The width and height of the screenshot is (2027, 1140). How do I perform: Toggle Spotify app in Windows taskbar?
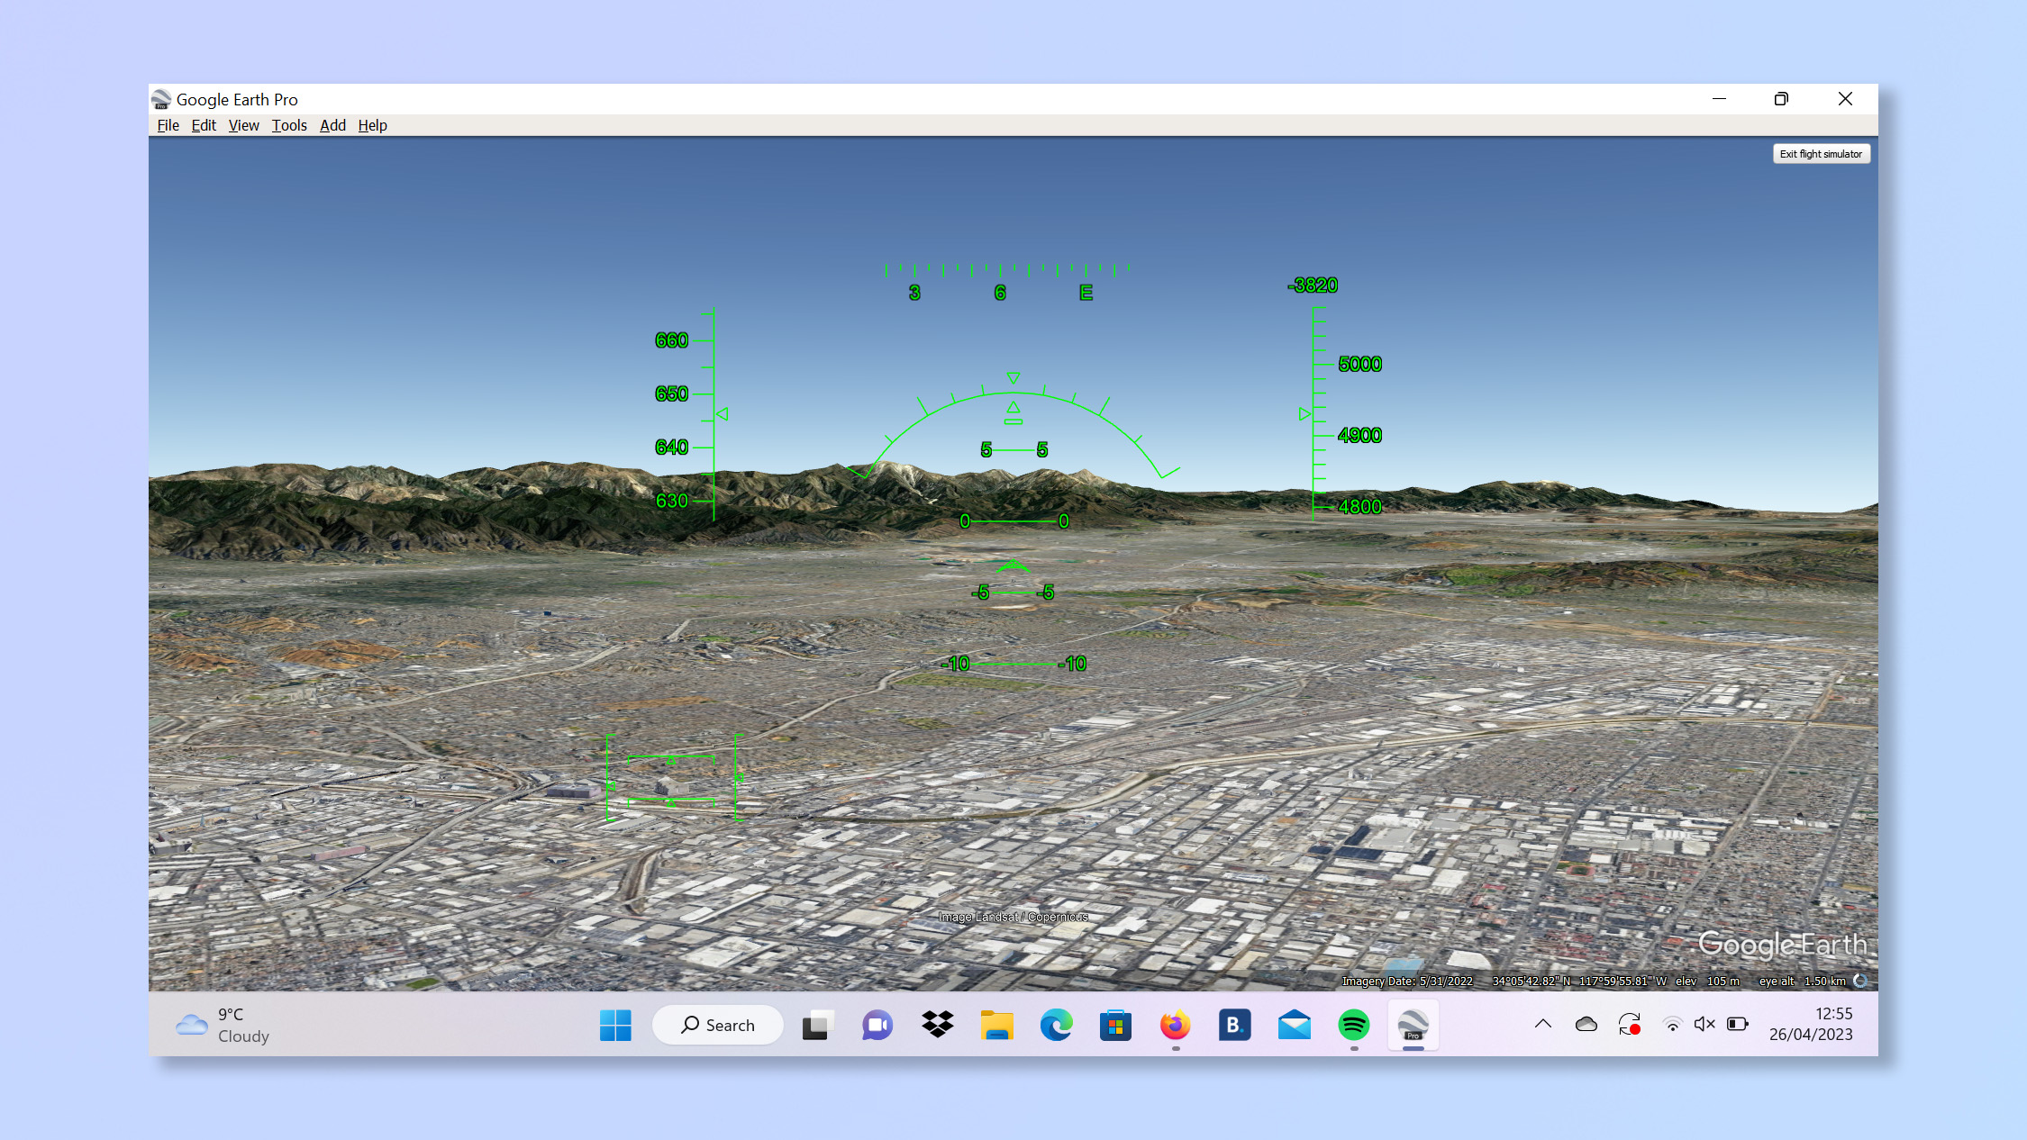click(x=1353, y=1025)
